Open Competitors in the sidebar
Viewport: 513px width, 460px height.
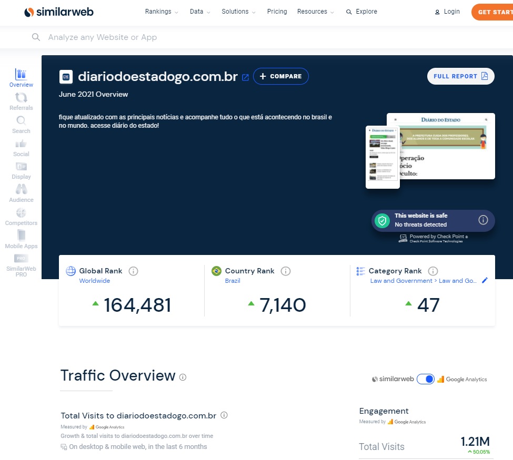(x=21, y=217)
